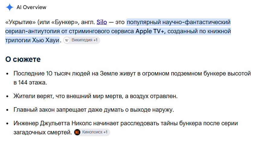Click the bullet mentioning "Инженер Джульетта Николс"
The image size is (262, 144).
126,128
